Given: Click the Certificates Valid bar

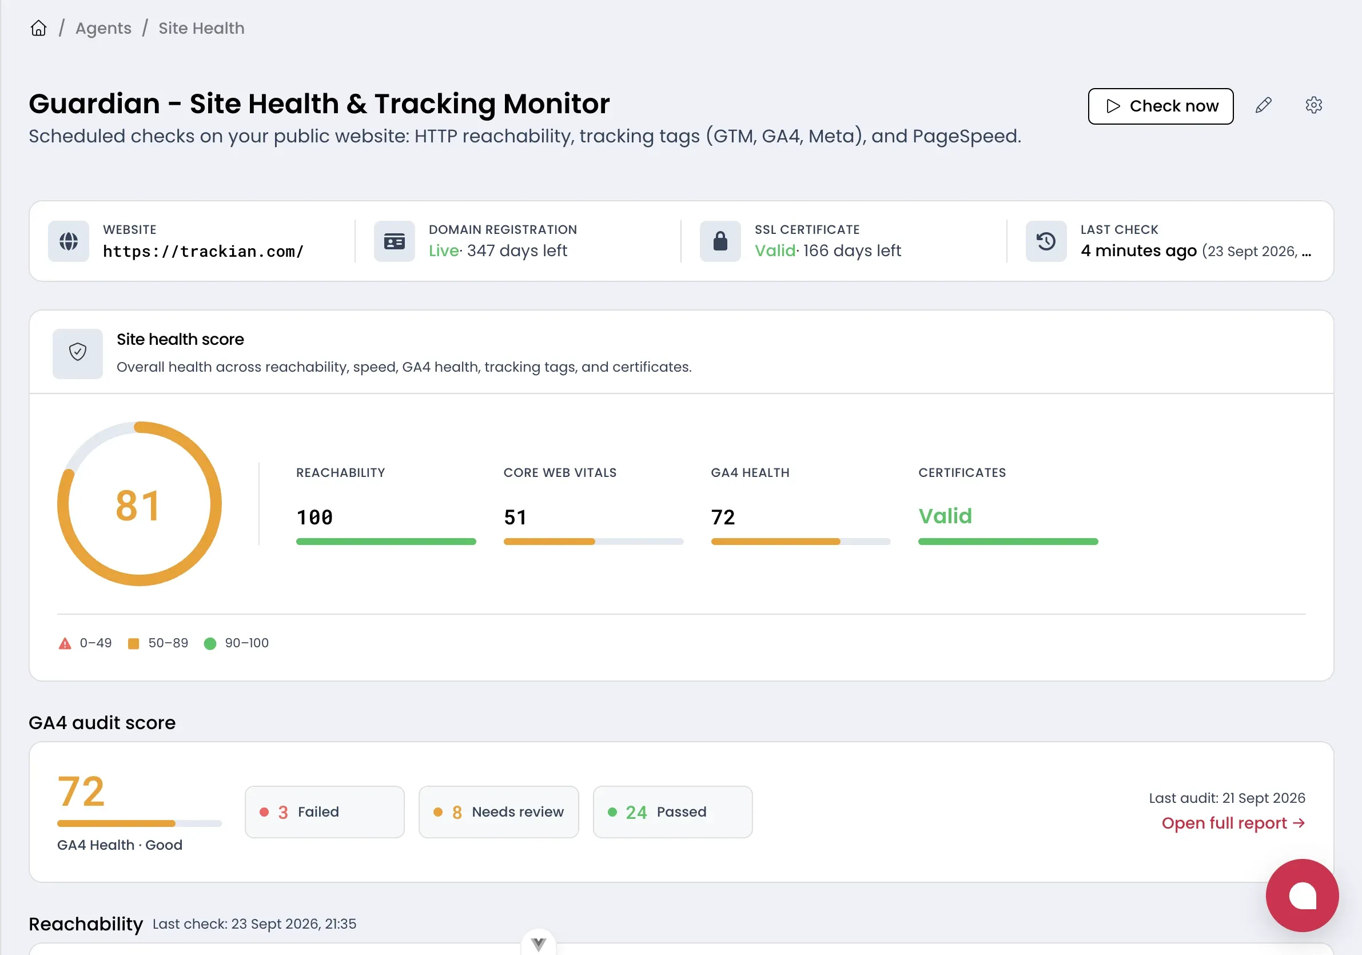Looking at the screenshot, I should [1008, 542].
